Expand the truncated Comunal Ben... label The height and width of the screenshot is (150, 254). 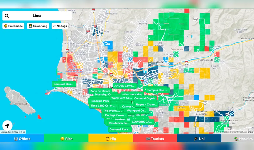click(x=64, y=84)
